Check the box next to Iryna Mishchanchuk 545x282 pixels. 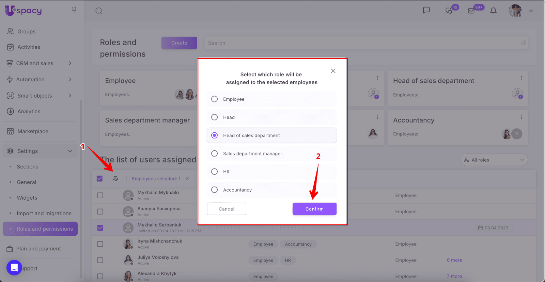[100, 244]
